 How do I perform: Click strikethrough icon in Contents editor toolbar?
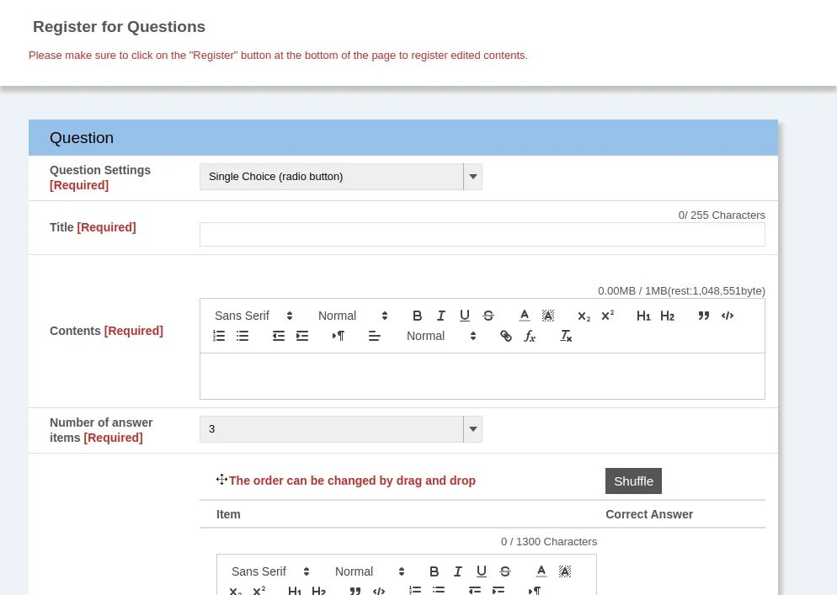488,316
